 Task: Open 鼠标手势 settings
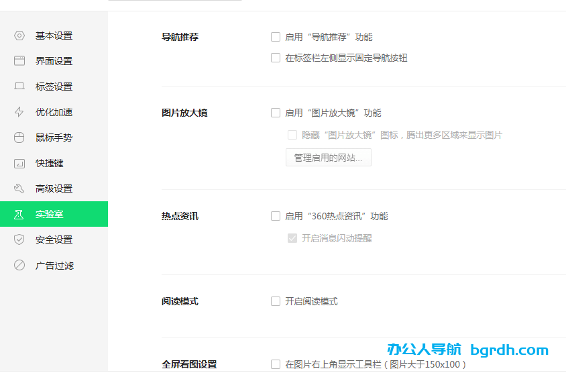point(54,138)
